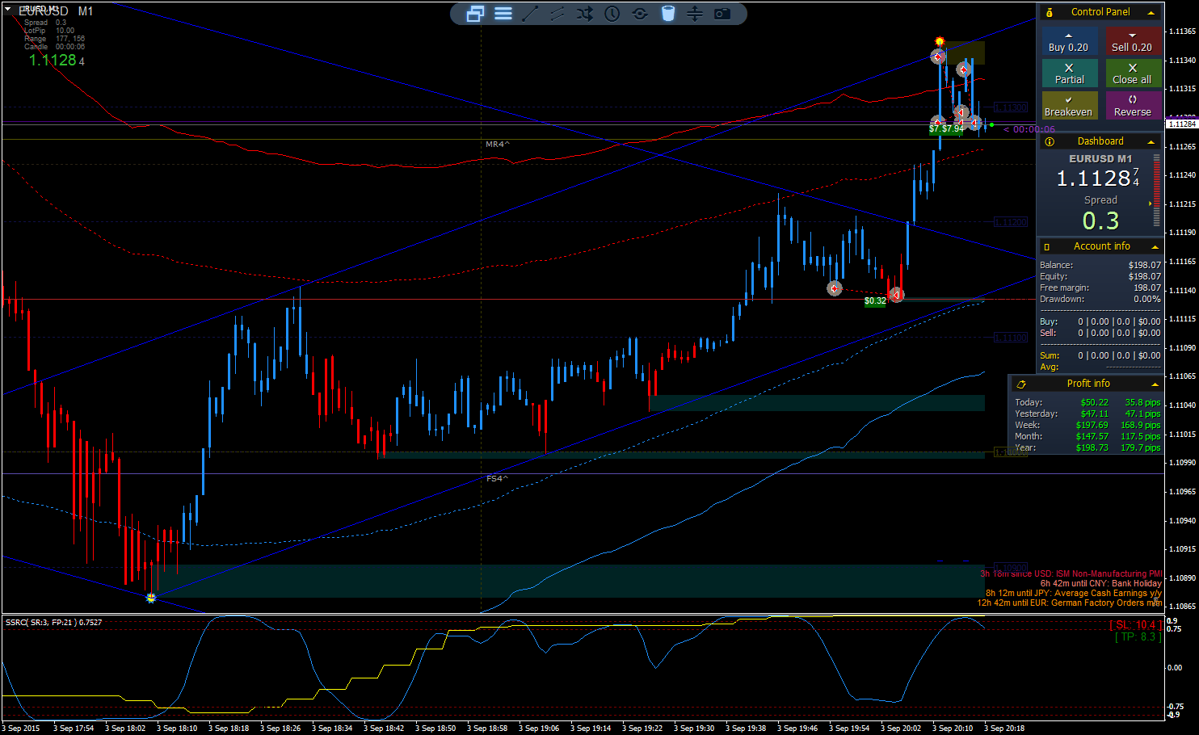Click the yellow star marker at the chart low
This screenshot has height=735, width=1199.
click(151, 598)
